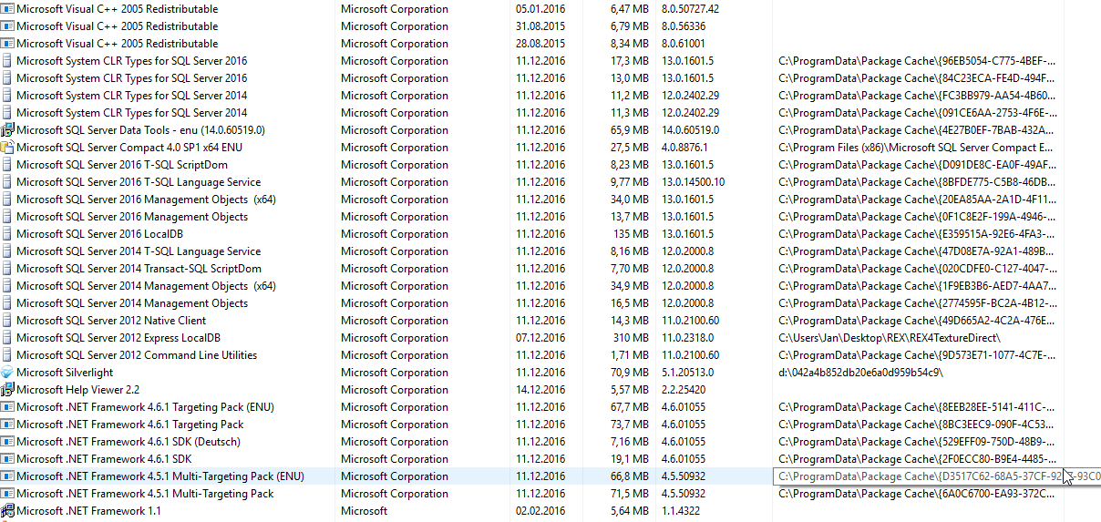Click version number 4.0.8876.1
This screenshot has height=522, width=1101.
click(687, 148)
